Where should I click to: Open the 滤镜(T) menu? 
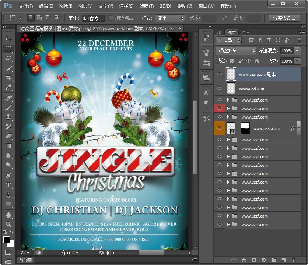coord(147,6)
